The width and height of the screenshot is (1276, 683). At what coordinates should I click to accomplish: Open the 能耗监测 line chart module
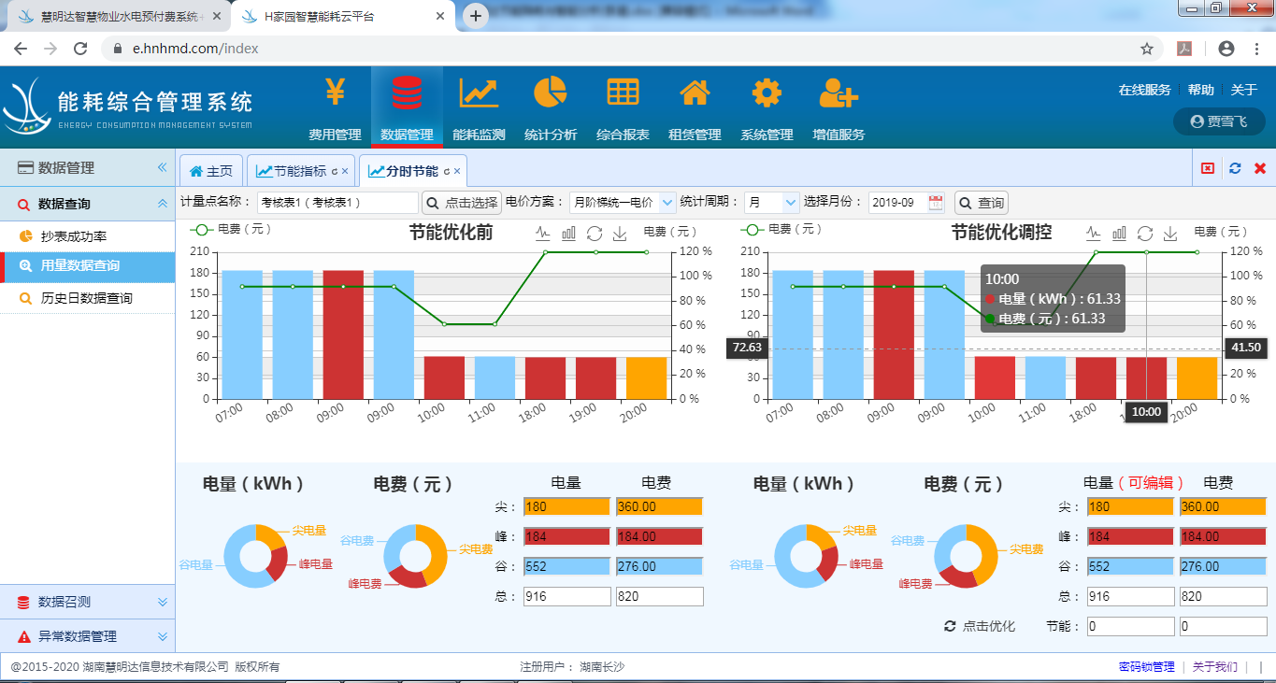tap(479, 107)
